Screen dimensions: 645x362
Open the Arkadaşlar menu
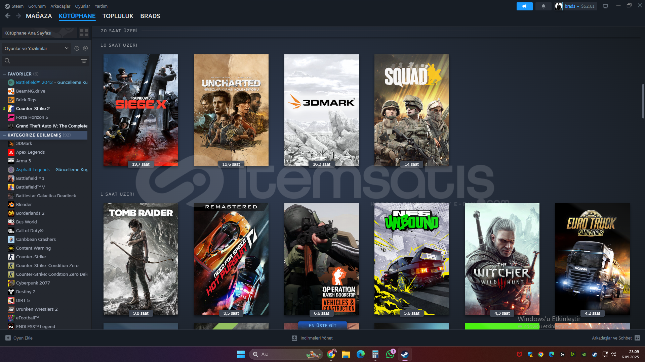pyautogui.click(x=61, y=6)
